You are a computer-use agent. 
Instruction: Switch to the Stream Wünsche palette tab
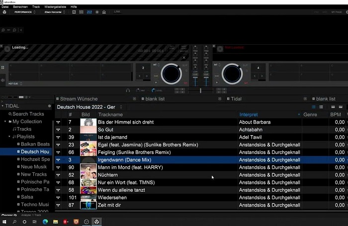[79, 99]
